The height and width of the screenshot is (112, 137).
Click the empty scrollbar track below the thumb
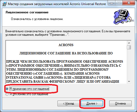(x=129, y=64)
